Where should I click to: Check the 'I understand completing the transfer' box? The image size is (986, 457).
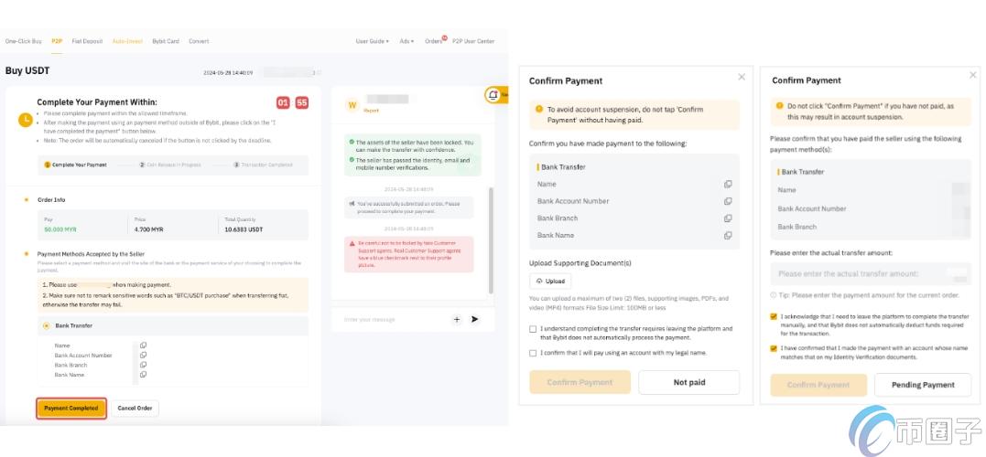tap(533, 329)
